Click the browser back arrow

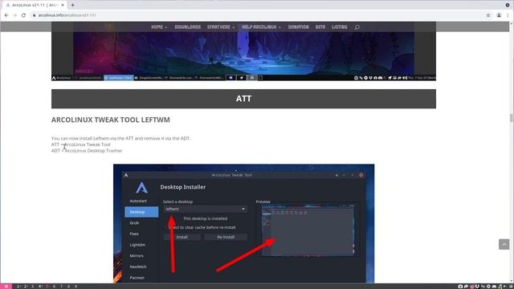[6, 15]
